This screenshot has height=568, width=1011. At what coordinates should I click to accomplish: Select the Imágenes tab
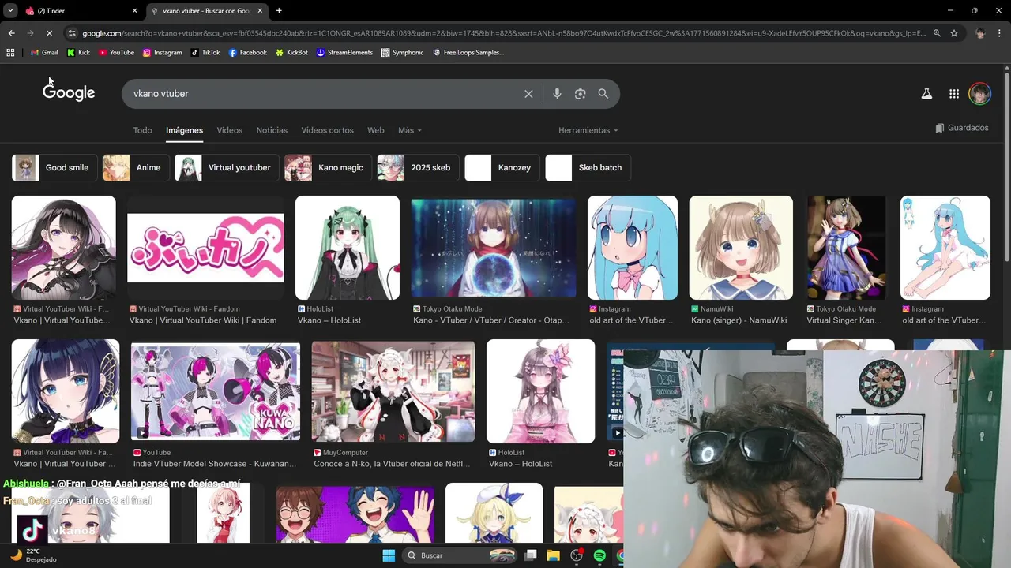[x=184, y=130]
